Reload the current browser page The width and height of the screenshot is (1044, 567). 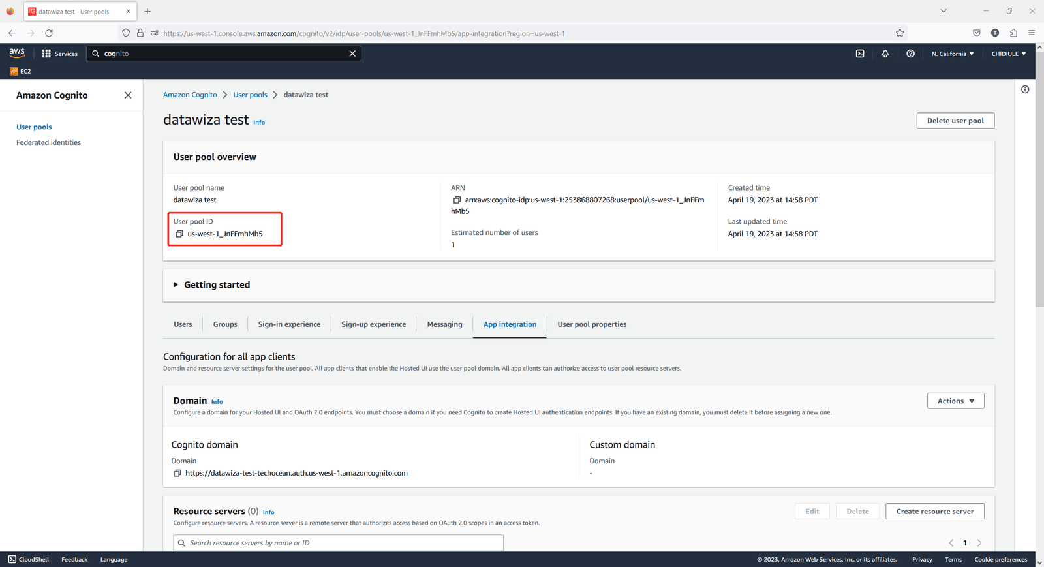(49, 33)
